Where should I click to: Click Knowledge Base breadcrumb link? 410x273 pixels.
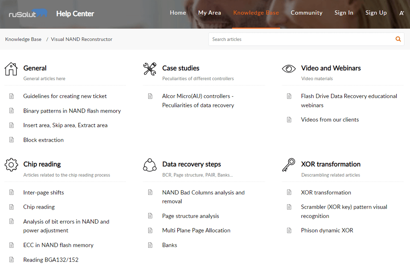pyautogui.click(x=23, y=39)
